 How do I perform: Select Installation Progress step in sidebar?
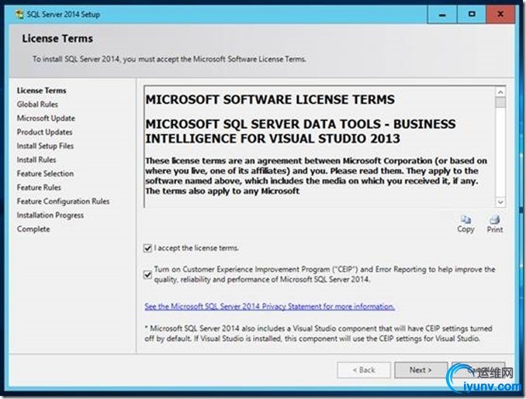(50, 215)
